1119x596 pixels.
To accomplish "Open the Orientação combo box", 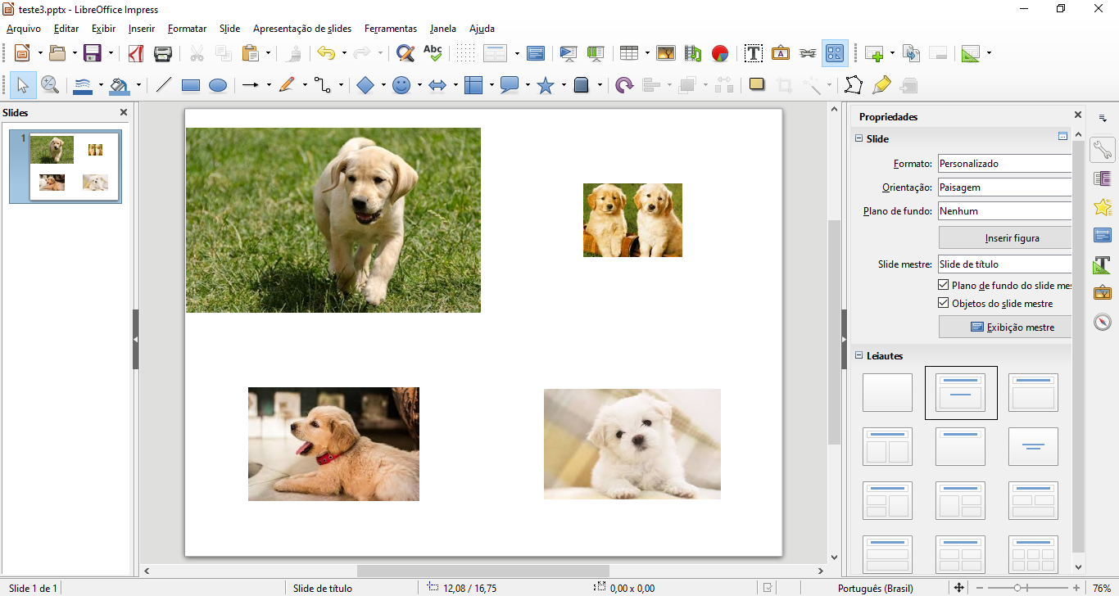I will coord(1004,187).
